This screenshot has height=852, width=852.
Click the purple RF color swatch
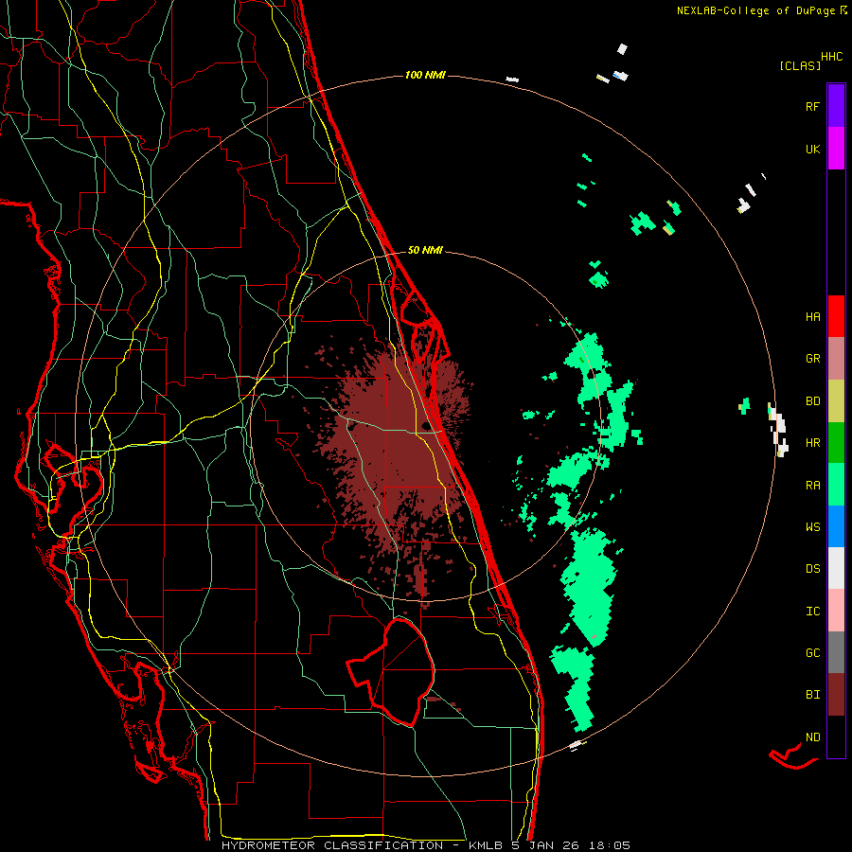pyautogui.click(x=836, y=105)
